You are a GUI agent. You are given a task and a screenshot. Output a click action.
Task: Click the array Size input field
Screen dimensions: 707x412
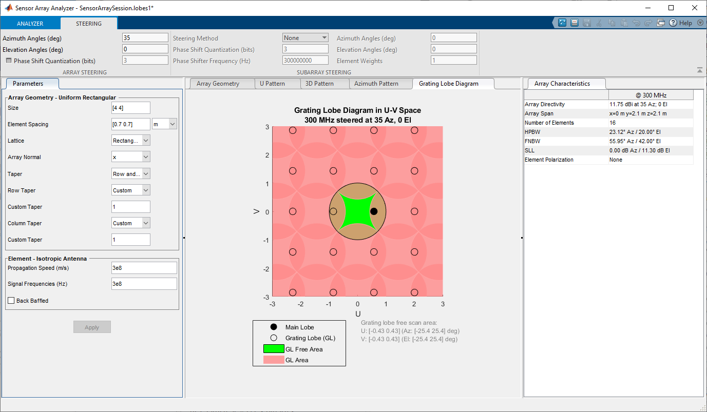pyautogui.click(x=131, y=108)
